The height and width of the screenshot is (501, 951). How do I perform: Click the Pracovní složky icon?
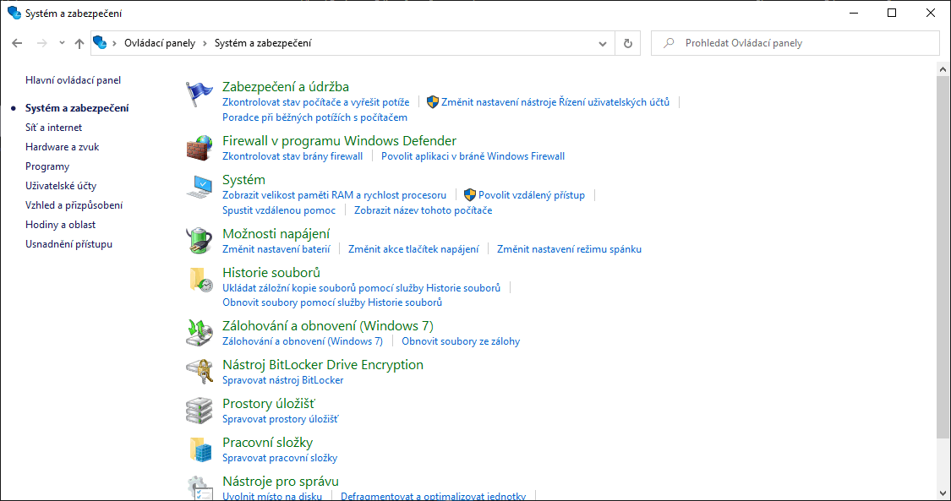(x=199, y=449)
